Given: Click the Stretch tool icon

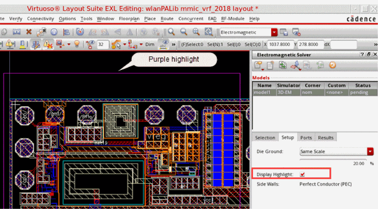Looking at the screenshot, I should pyautogui.click(x=17, y=32).
